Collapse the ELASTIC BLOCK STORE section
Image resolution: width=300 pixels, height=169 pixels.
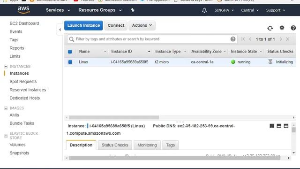click(6, 136)
